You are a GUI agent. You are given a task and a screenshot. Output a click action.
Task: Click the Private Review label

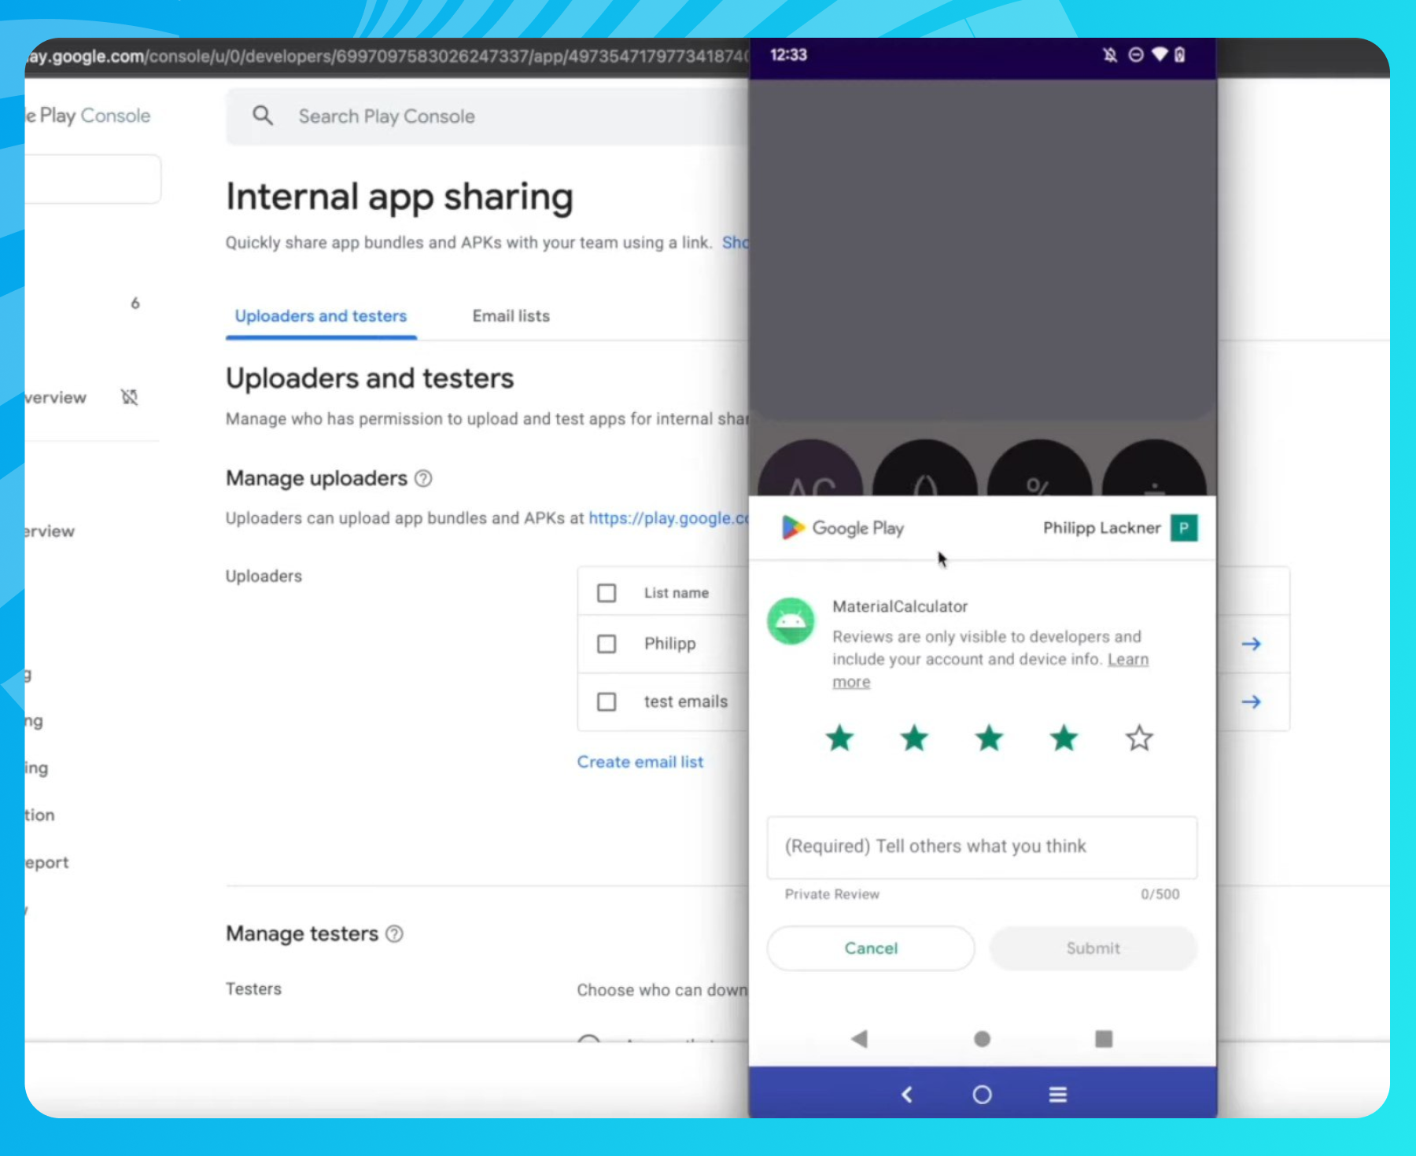click(832, 894)
